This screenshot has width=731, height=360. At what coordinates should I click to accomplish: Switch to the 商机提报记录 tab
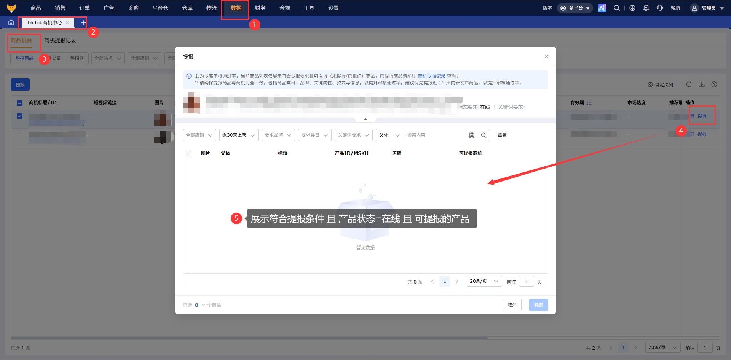pos(60,40)
